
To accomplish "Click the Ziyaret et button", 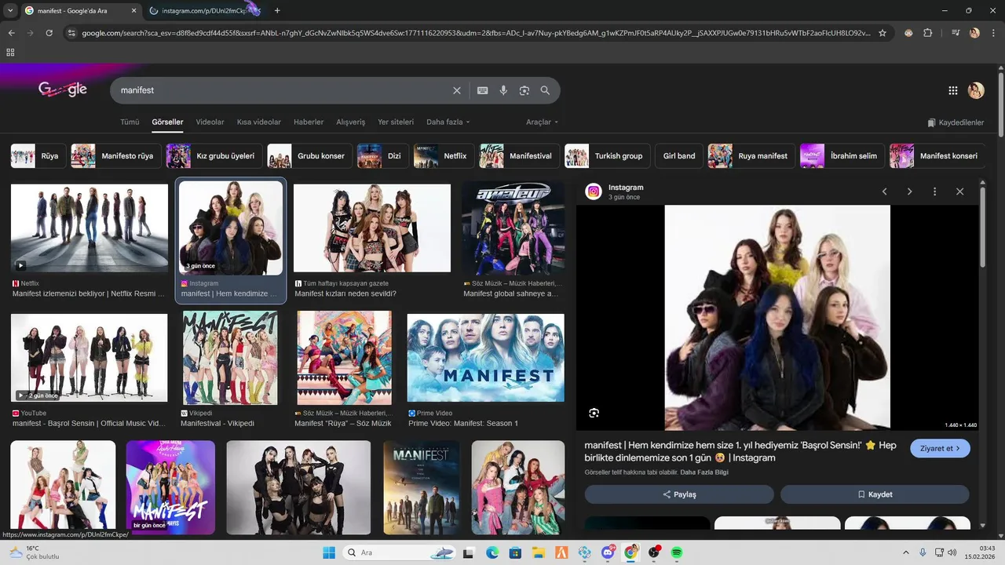I will point(941,448).
